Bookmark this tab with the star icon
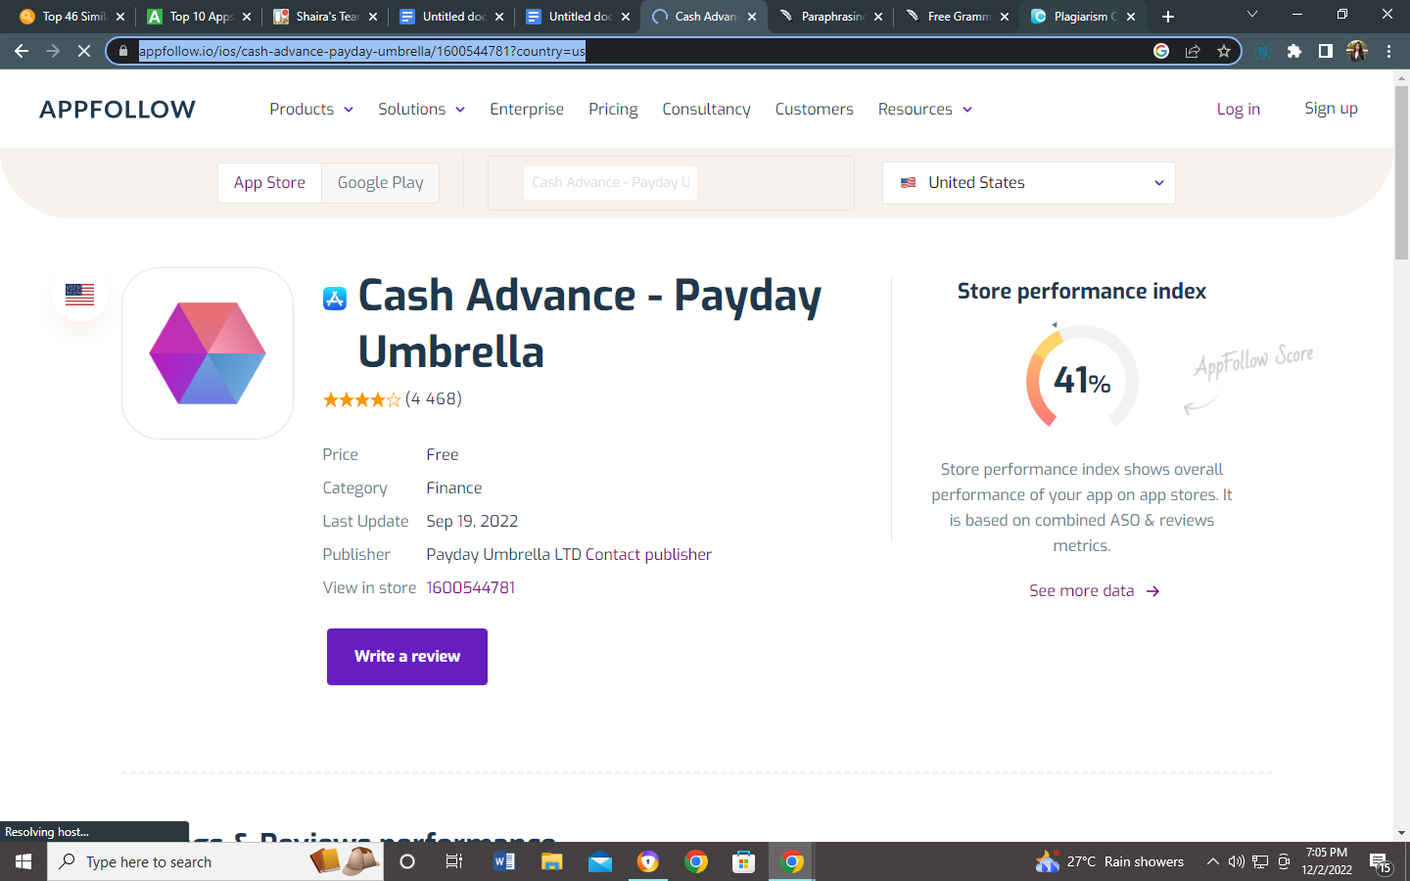Screen dimensions: 1410x881 pyautogui.click(x=1224, y=51)
